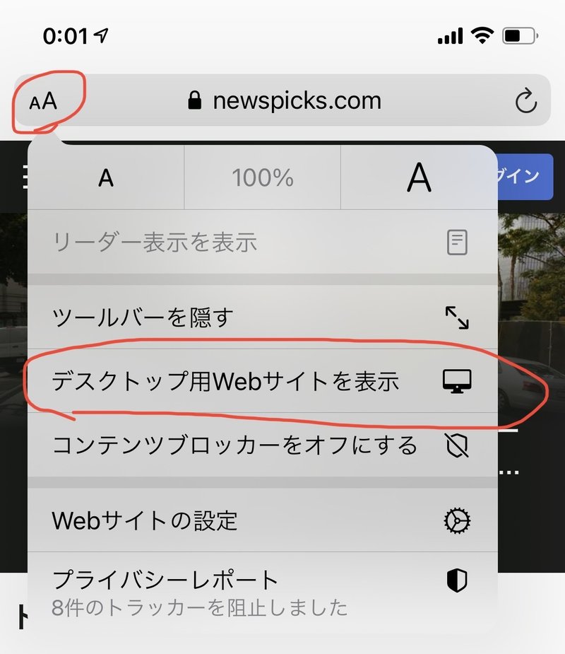Screen dimensions: 565x654
Task: Tap the location arrow next to time
Action: (101, 35)
